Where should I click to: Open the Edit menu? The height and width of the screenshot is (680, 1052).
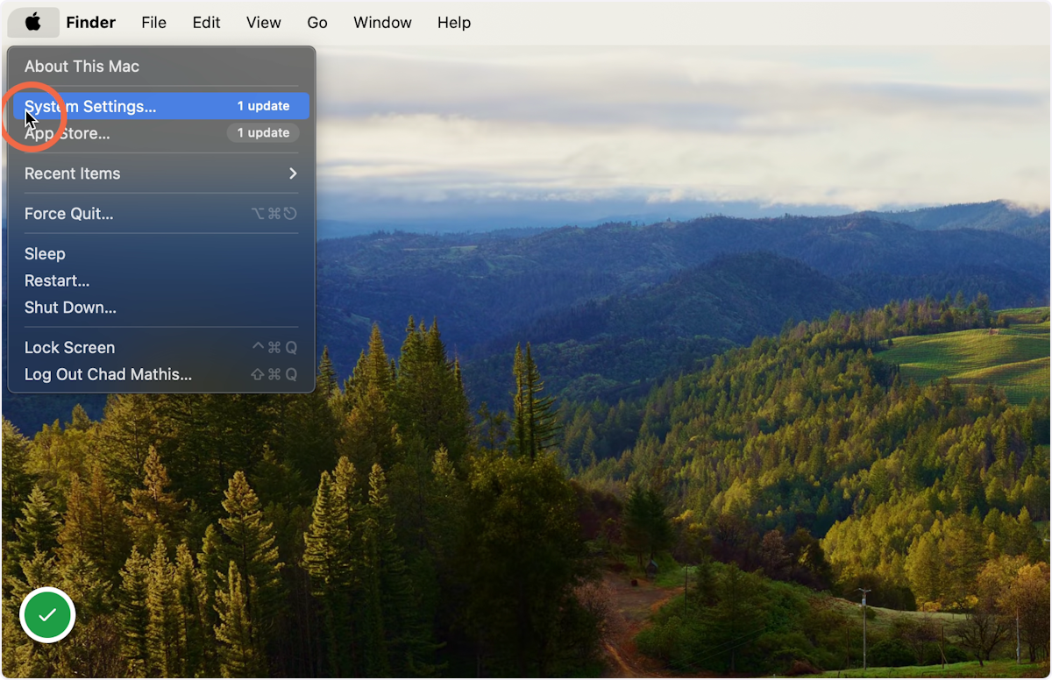click(x=205, y=22)
